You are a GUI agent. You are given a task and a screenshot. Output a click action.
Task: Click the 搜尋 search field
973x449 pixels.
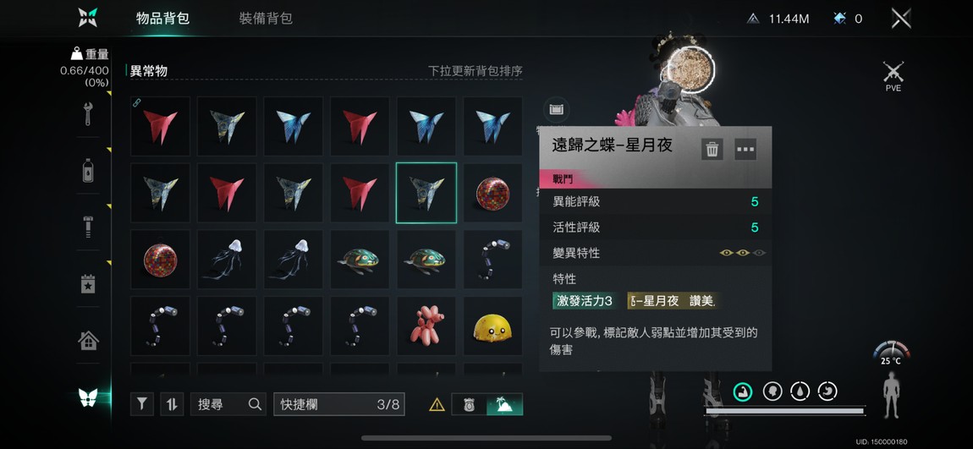tap(228, 404)
